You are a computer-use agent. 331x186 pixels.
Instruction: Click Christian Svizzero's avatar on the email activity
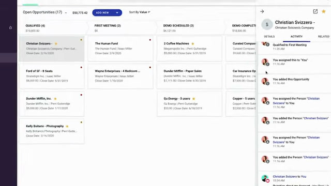click(x=265, y=178)
